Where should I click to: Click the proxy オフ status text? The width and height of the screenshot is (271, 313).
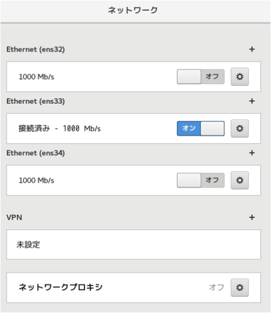[216, 288]
